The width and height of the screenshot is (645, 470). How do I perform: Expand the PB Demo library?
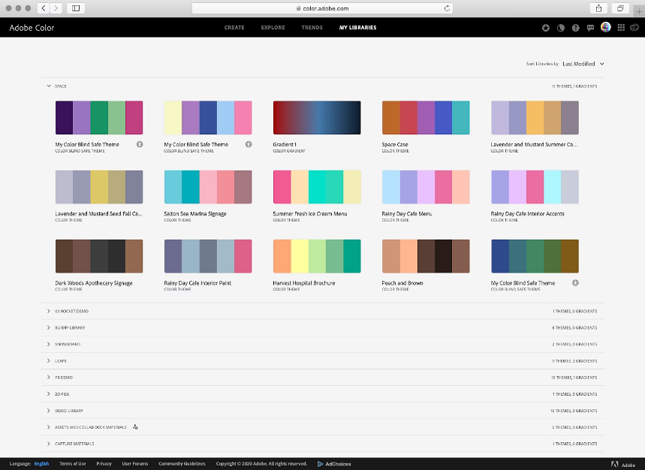pos(49,377)
